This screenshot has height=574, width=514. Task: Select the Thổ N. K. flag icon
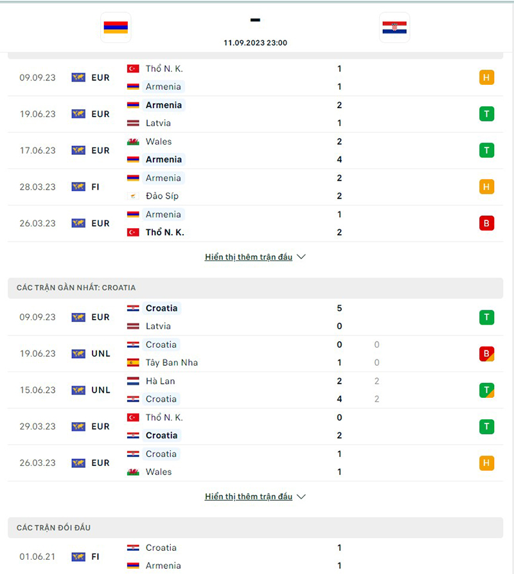pos(132,69)
